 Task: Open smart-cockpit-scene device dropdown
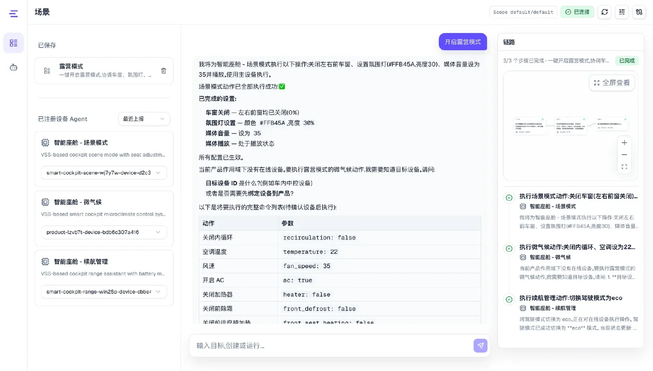point(104,173)
